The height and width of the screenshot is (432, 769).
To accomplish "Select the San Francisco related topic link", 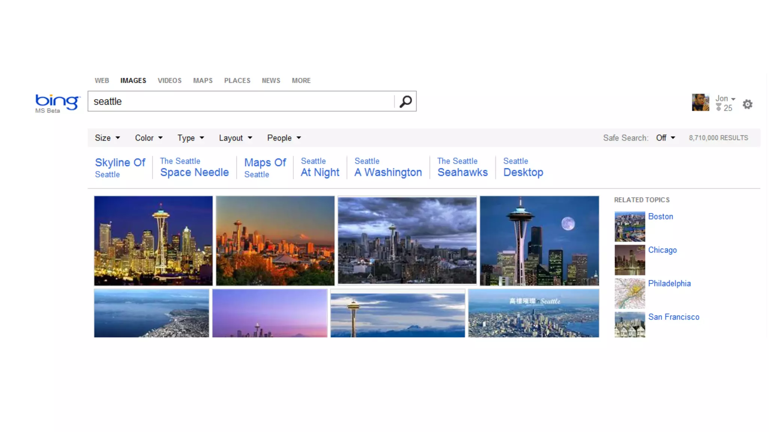I will click(674, 317).
